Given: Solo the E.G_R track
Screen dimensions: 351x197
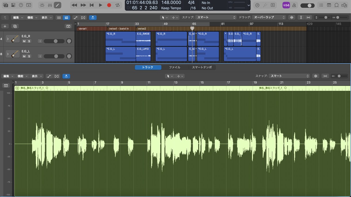Looking at the screenshot, I should 29,41.
